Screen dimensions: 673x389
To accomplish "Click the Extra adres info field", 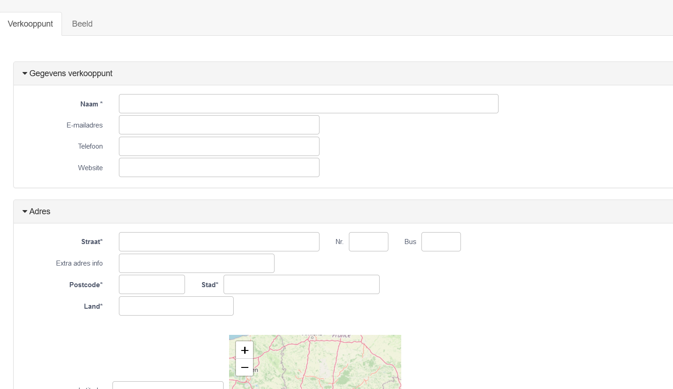I will pos(196,263).
